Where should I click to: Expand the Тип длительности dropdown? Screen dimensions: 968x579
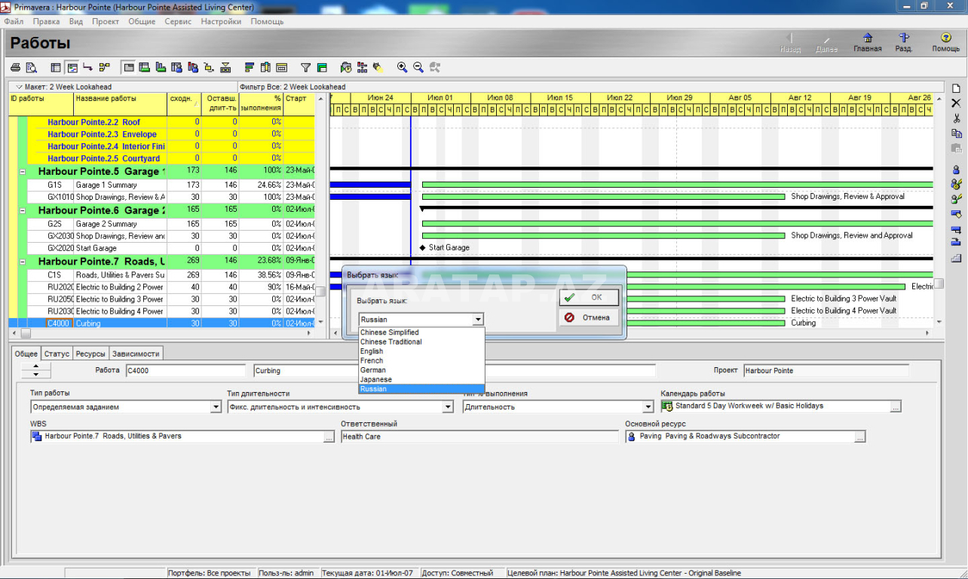pos(448,407)
